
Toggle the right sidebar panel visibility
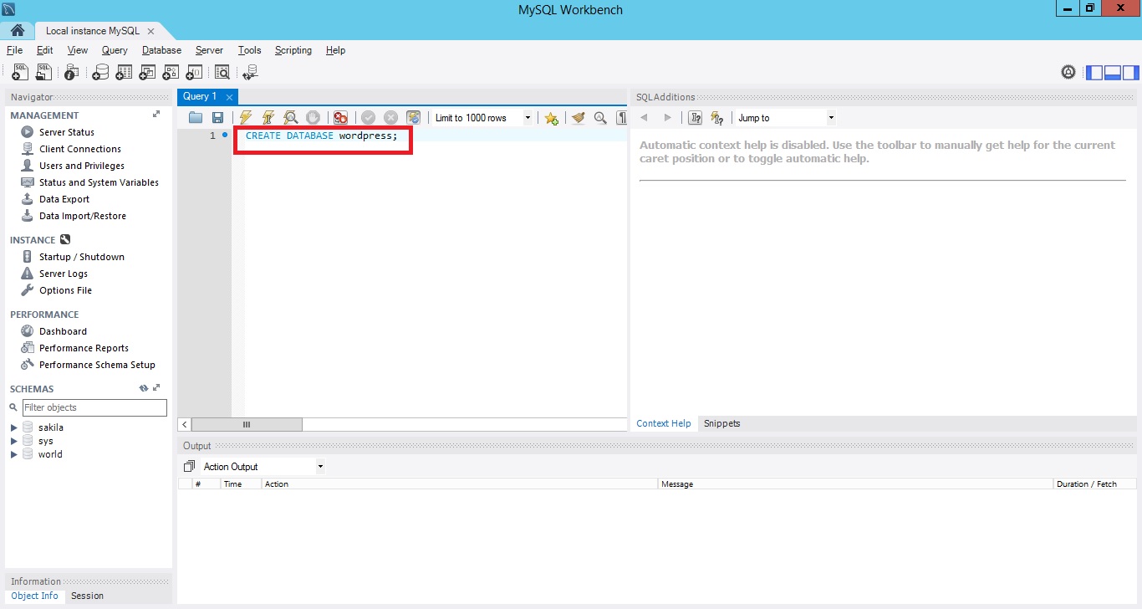pos(1131,73)
